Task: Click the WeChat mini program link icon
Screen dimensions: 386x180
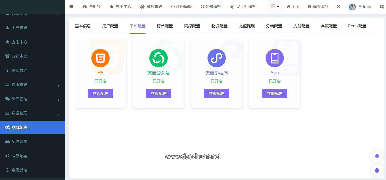Action: tap(216, 58)
